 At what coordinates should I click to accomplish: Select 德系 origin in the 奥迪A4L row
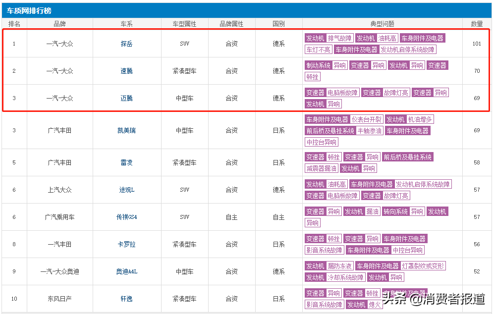tap(278, 271)
